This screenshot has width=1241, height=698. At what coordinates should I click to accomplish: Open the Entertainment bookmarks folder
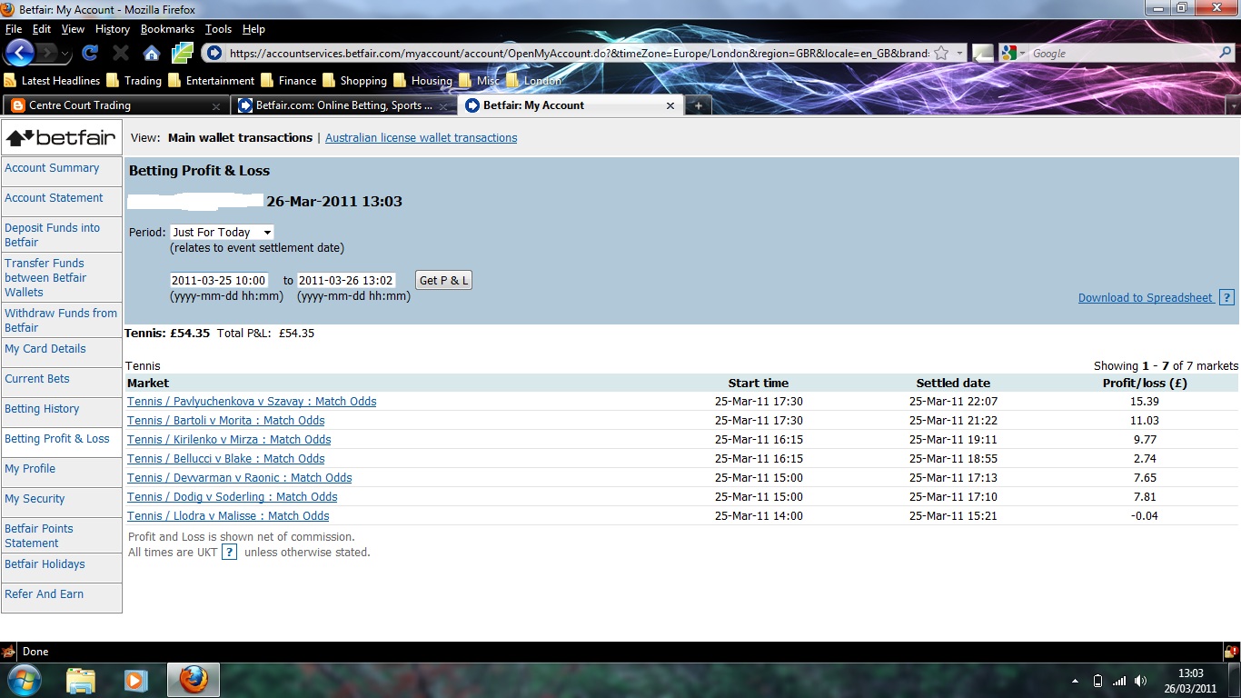212,80
